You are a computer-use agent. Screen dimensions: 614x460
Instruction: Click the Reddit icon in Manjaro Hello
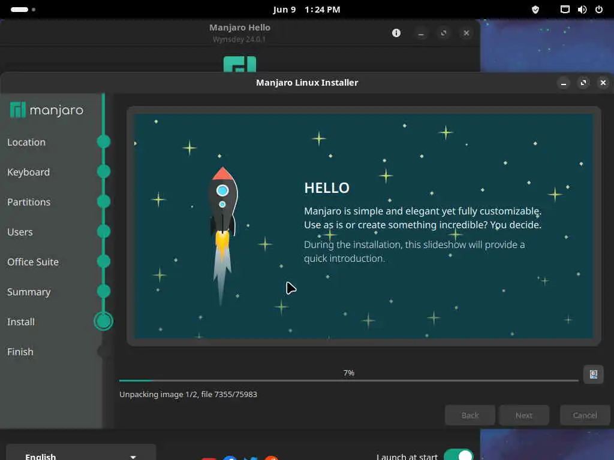point(272,458)
